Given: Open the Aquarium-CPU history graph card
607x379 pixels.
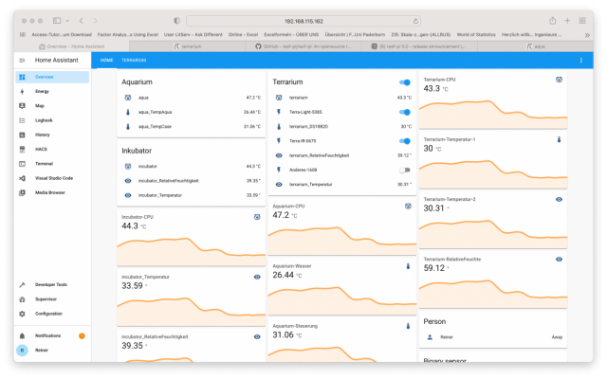Looking at the screenshot, I should [x=342, y=227].
